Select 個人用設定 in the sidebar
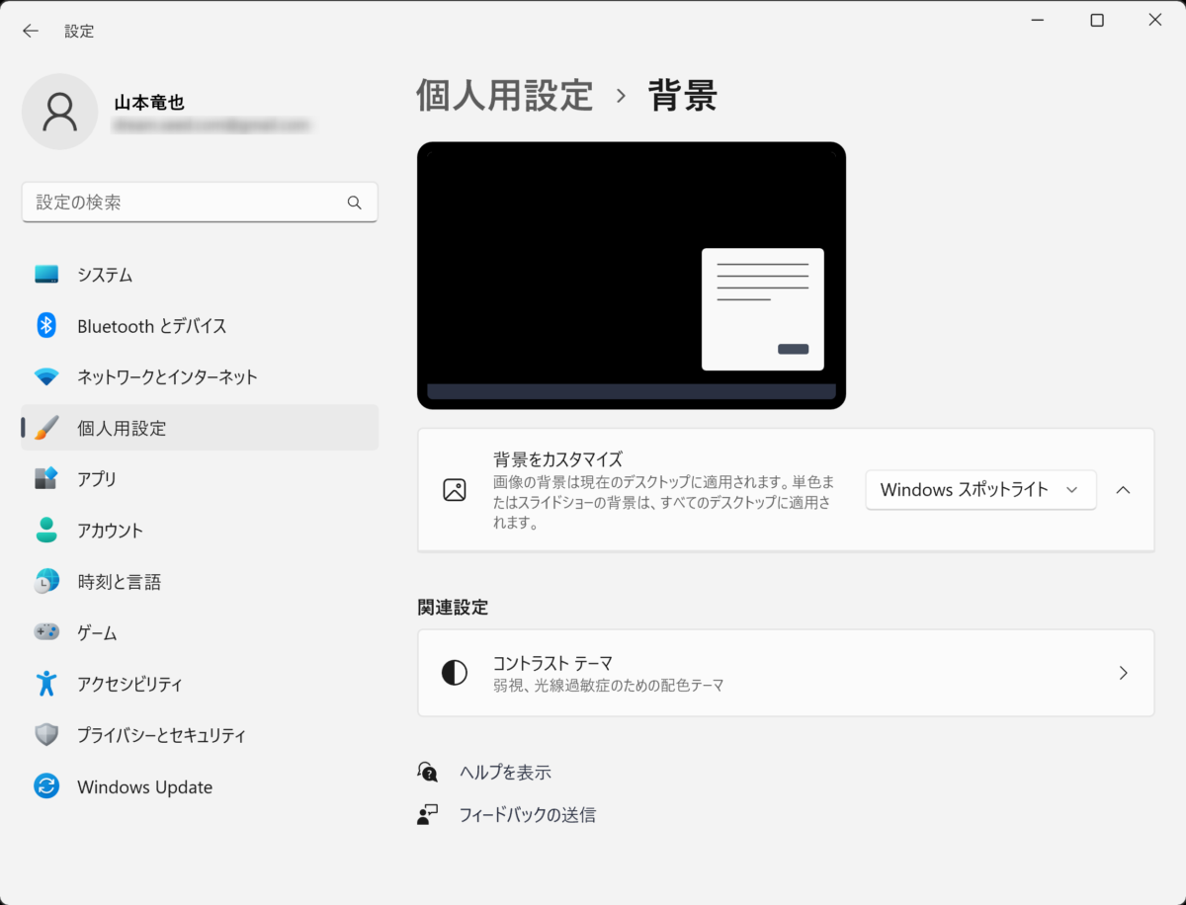 [x=200, y=428]
